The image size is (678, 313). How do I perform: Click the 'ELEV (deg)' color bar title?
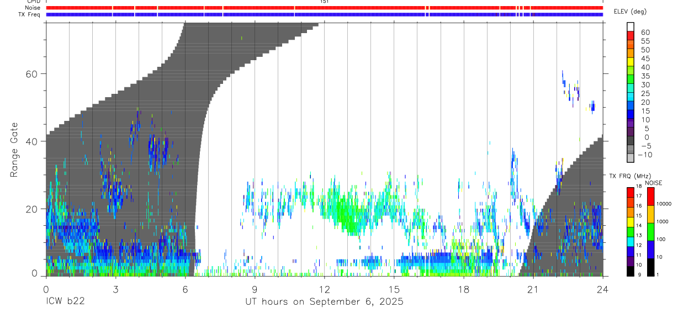coord(630,12)
